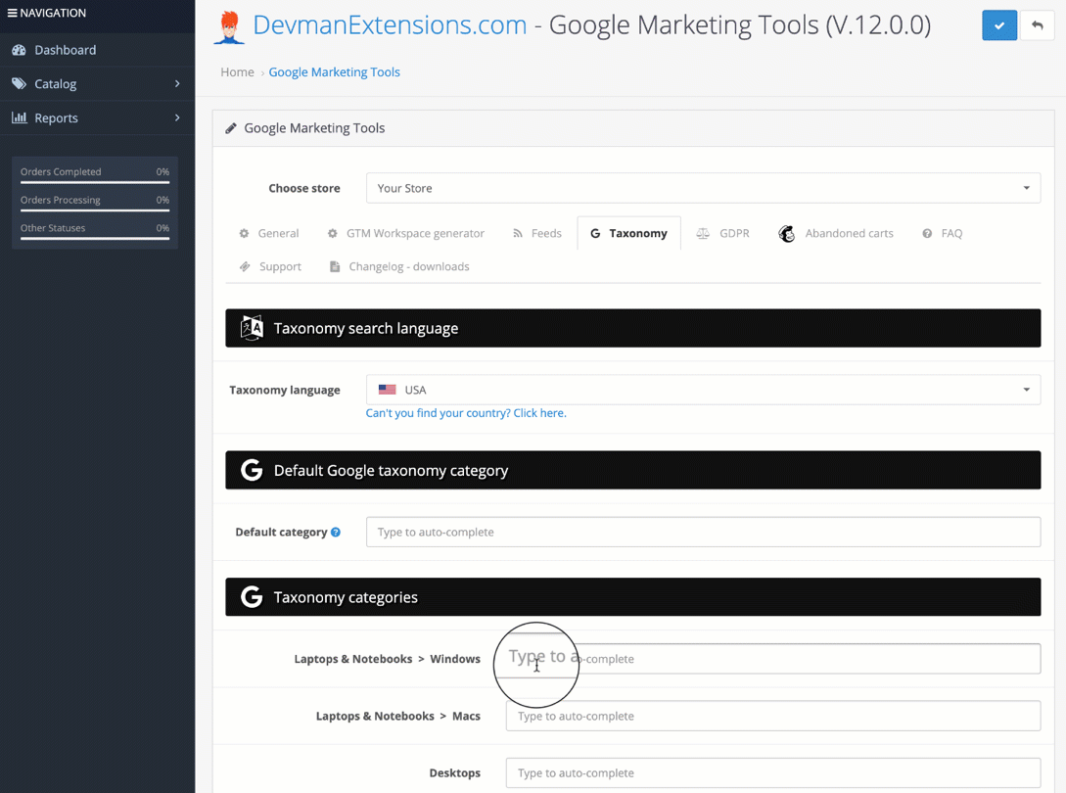Click the Reports bar chart icon
This screenshot has width=1066, height=793.
(19, 117)
